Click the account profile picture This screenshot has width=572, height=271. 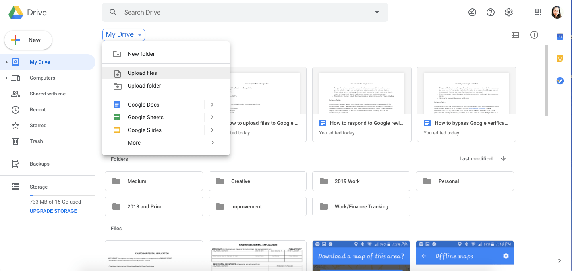pyautogui.click(x=557, y=12)
